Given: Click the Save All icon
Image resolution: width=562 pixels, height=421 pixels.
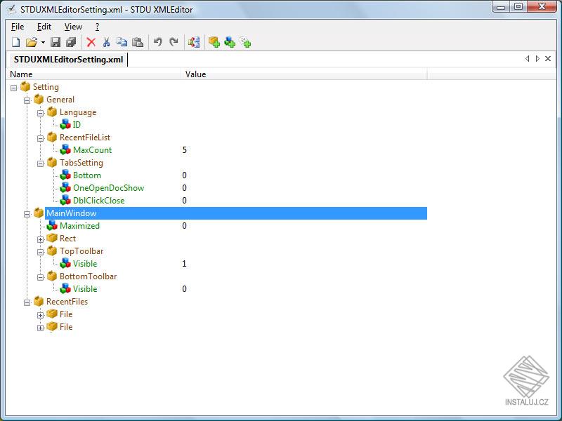Looking at the screenshot, I should click(71, 42).
